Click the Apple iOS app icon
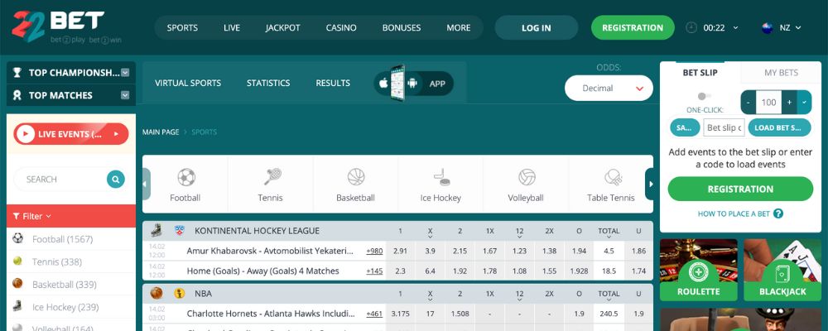Image resolution: width=828 pixels, height=331 pixels. (x=383, y=84)
